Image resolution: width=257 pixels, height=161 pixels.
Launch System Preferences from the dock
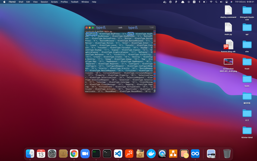[52, 154]
